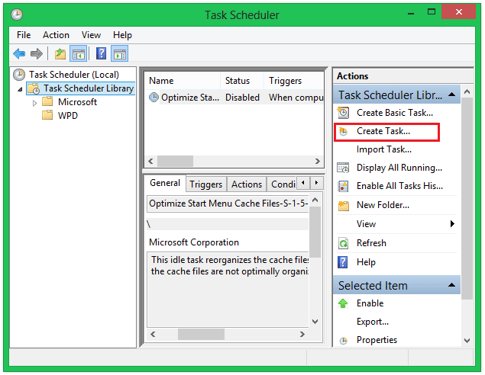Collapse the Task Scheduler Library actions section
The height and width of the screenshot is (375, 485).
pos(451,95)
